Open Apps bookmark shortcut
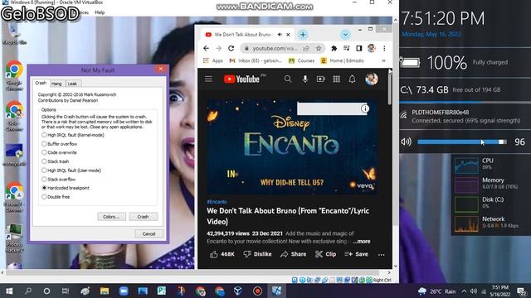This screenshot has width=531, height=298. (x=212, y=60)
